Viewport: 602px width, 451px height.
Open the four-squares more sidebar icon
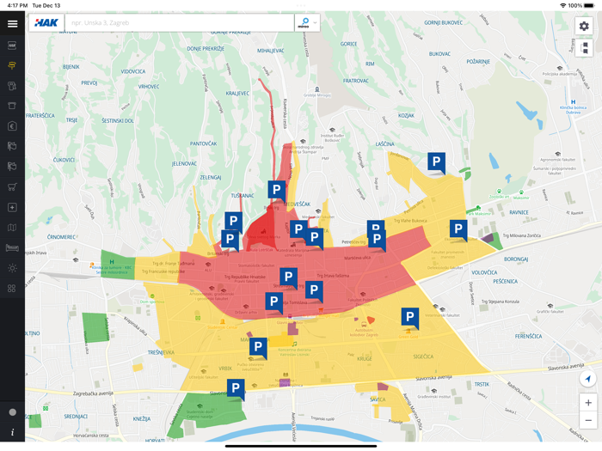[12, 288]
